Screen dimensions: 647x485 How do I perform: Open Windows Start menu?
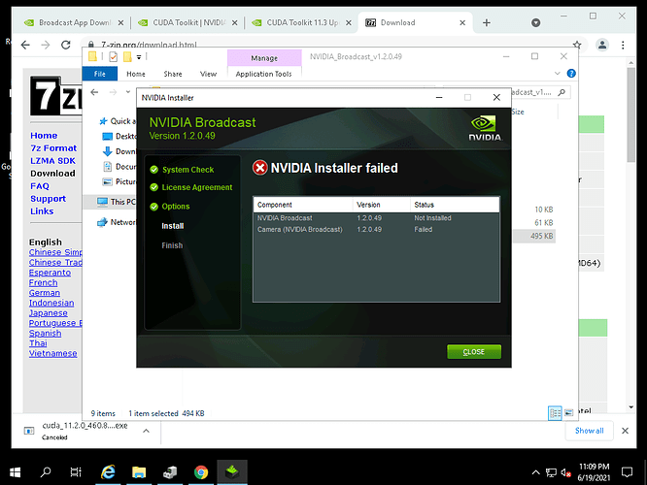click(x=15, y=472)
